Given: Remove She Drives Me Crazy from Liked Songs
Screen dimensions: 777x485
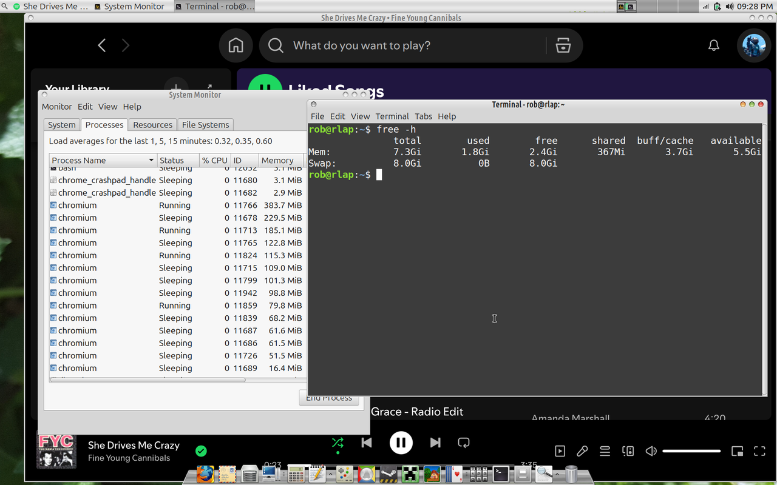Looking at the screenshot, I should (201, 451).
